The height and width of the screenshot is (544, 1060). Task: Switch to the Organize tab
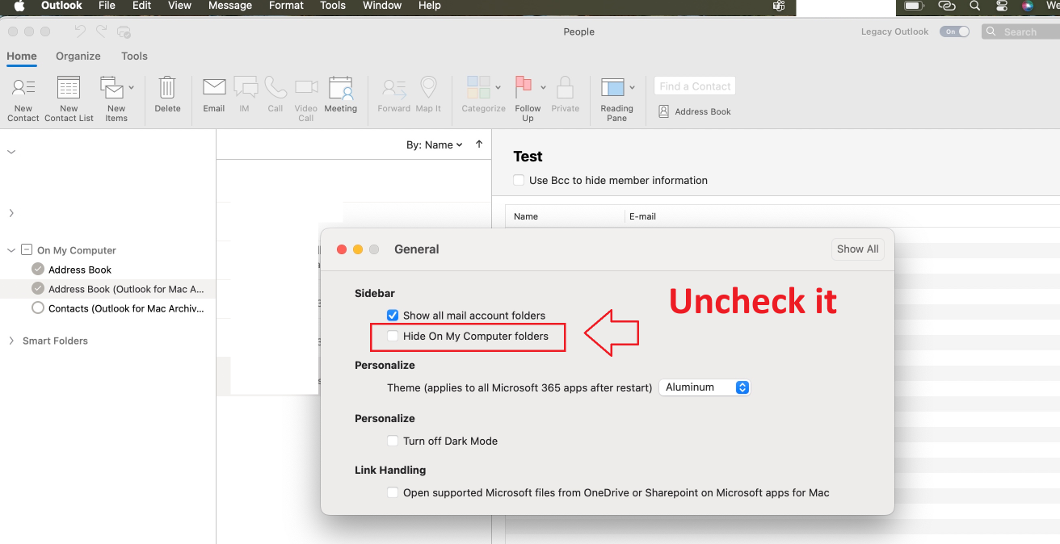[78, 56]
